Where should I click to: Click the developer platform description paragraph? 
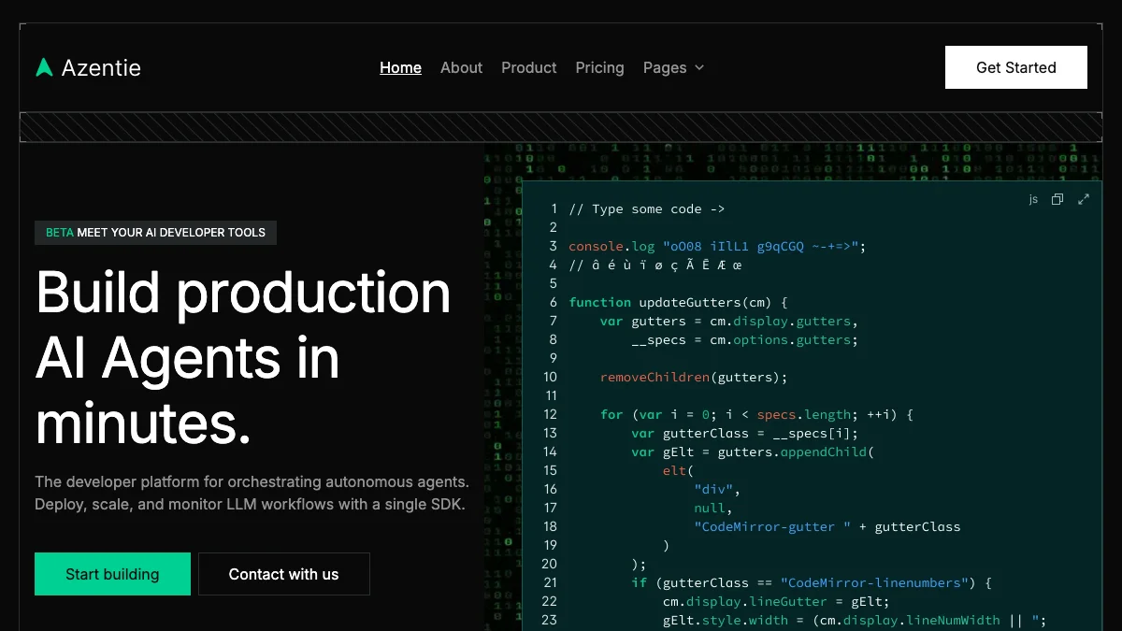252,493
